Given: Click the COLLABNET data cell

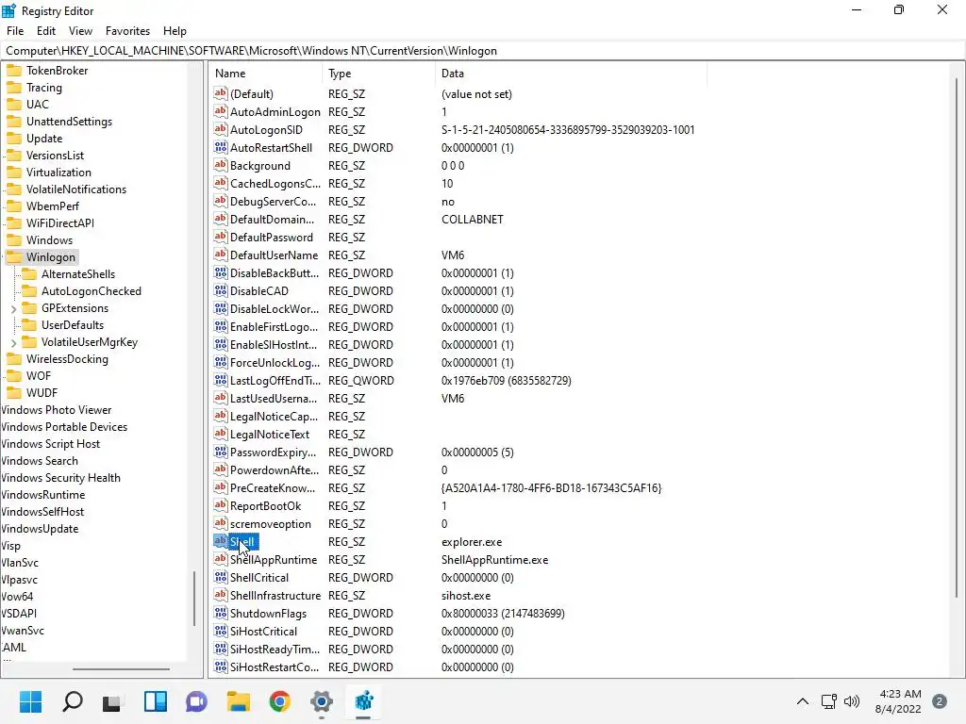Looking at the screenshot, I should [x=472, y=219].
